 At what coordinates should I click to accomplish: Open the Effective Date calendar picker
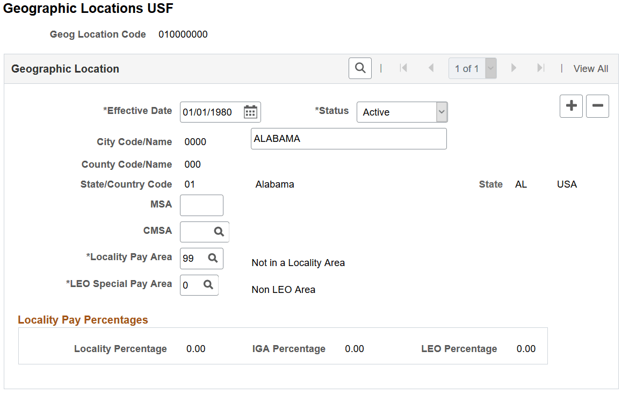250,112
